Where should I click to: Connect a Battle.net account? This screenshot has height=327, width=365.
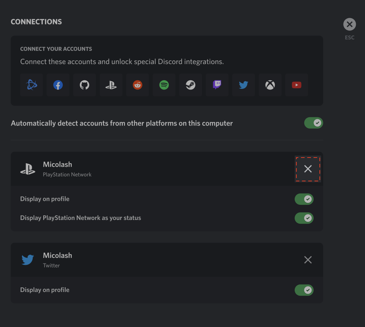click(x=32, y=85)
